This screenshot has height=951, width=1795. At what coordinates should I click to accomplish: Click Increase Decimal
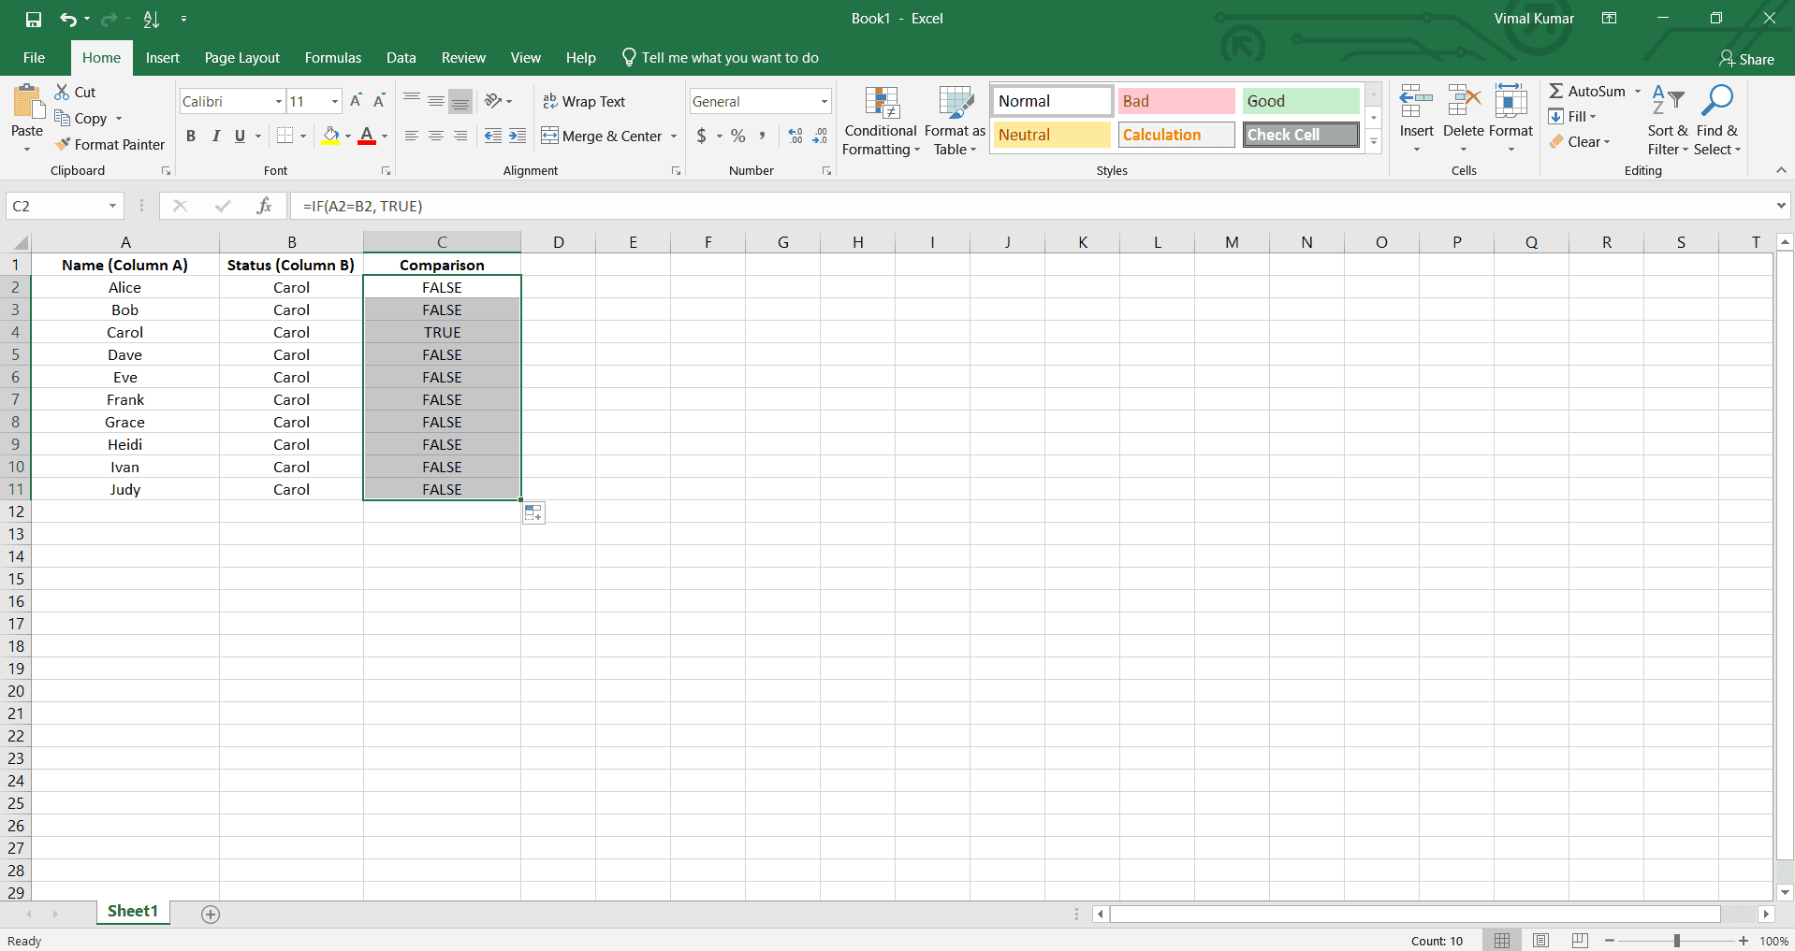click(x=795, y=136)
